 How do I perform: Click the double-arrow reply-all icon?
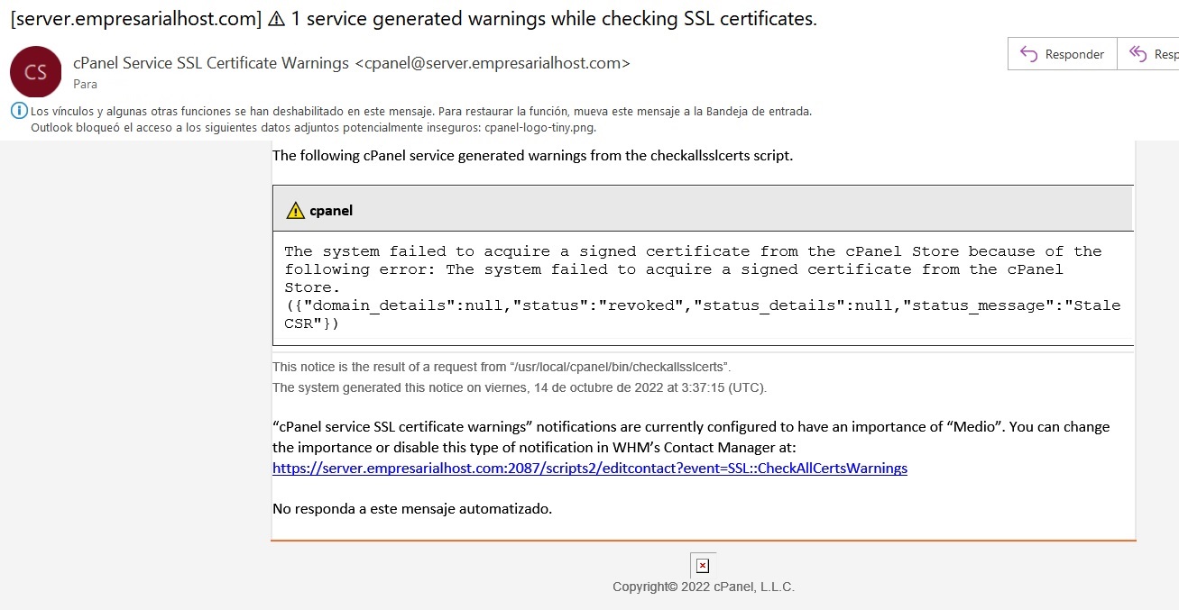tap(1139, 53)
